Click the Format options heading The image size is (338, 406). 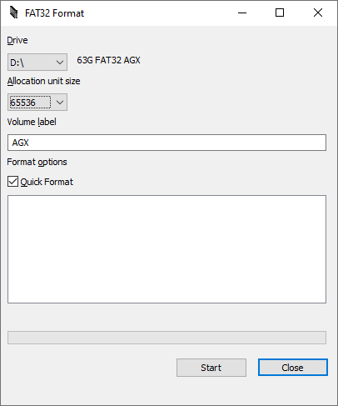tap(37, 162)
